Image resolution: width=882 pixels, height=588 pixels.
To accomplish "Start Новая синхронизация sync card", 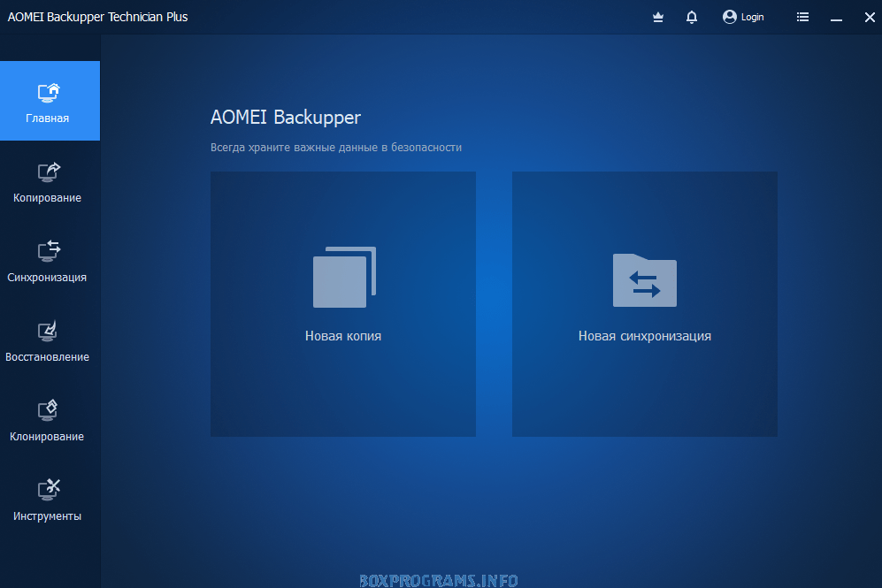I will (645, 304).
